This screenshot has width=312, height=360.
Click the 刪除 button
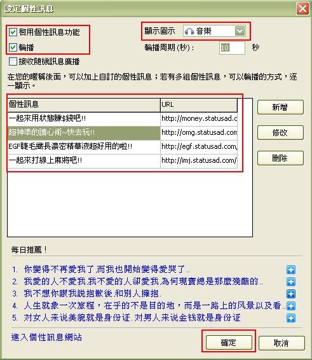(x=280, y=158)
